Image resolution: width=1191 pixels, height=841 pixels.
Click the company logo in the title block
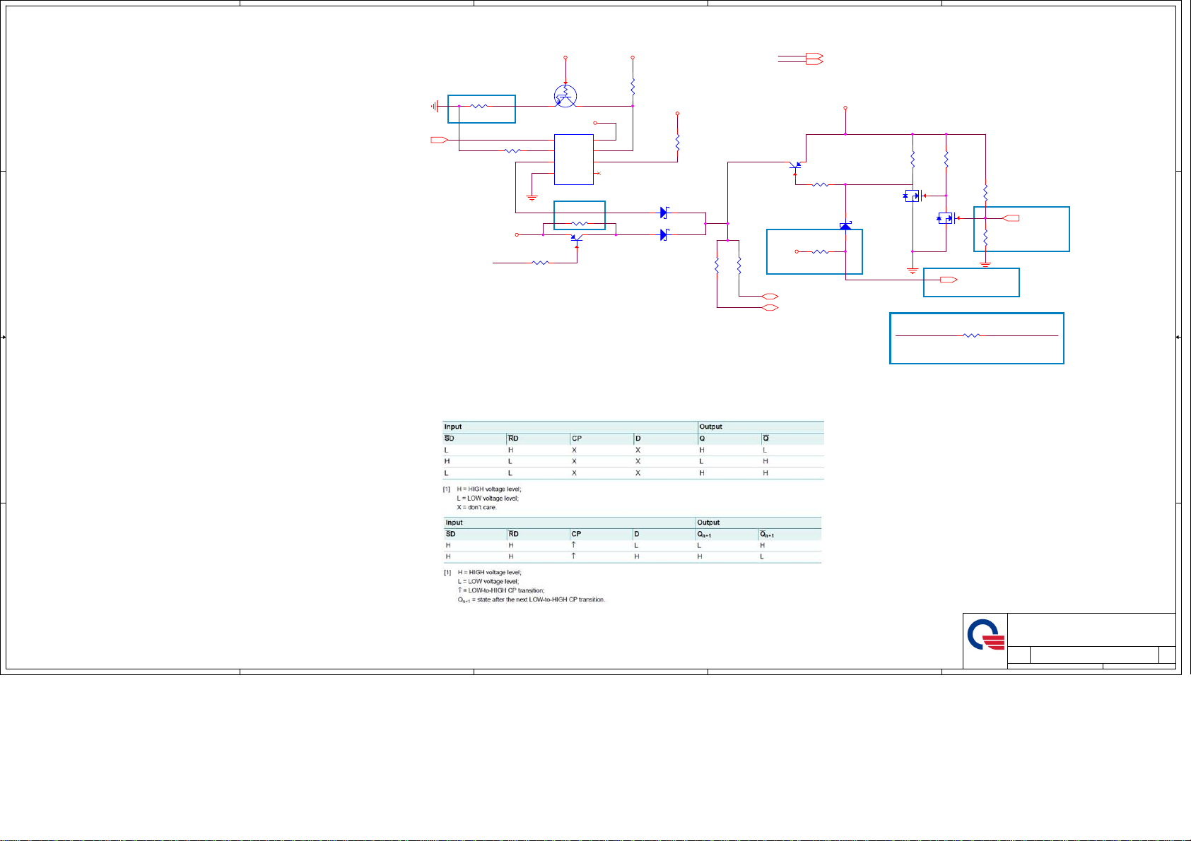(x=985, y=634)
